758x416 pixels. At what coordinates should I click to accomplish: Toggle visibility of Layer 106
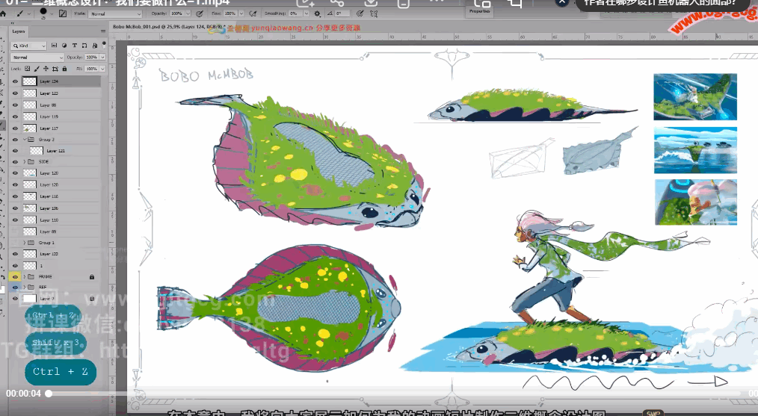pos(15,208)
